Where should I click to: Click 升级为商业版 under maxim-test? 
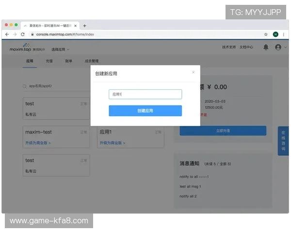click(38, 143)
